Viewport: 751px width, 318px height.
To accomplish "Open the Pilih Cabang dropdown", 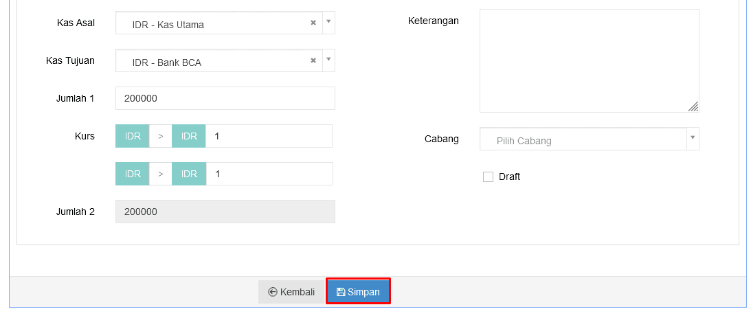I will (589, 139).
